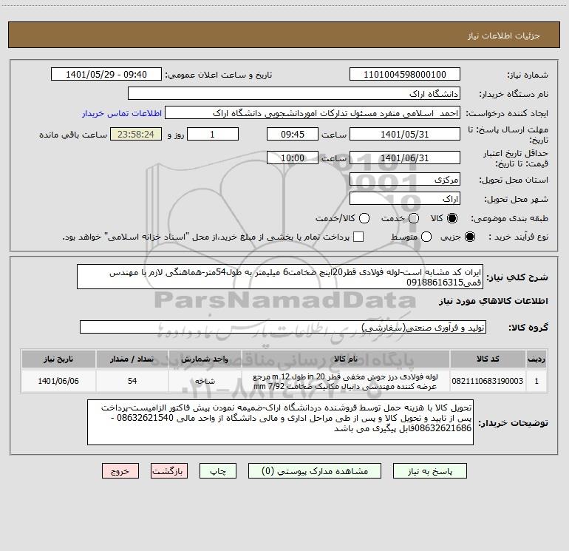Click the جزئیات اطلاعات نیاز header title

pos(504,36)
